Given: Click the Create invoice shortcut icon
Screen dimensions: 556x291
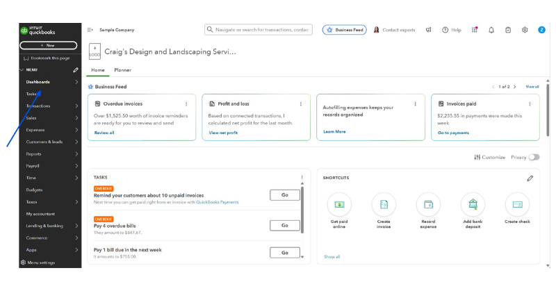Looking at the screenshot, I should 384,204.
